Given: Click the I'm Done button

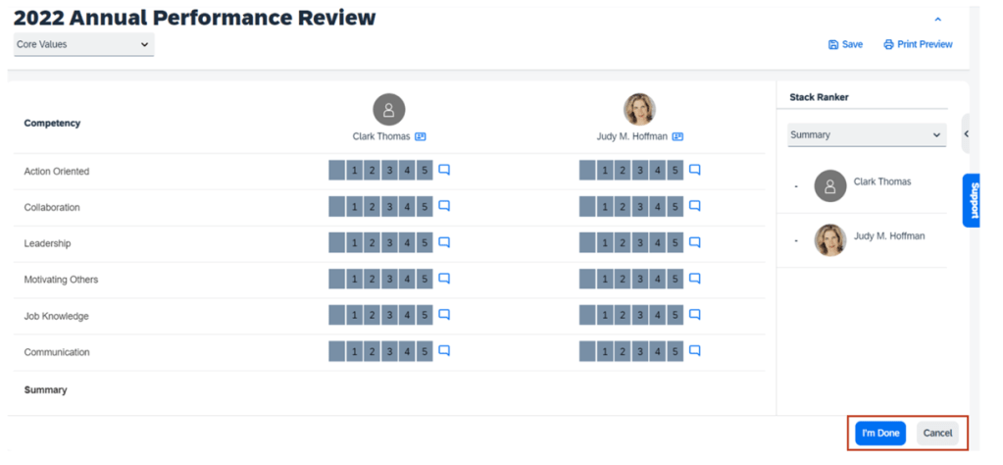Looking at the screenshot, I should click(880, 433).
